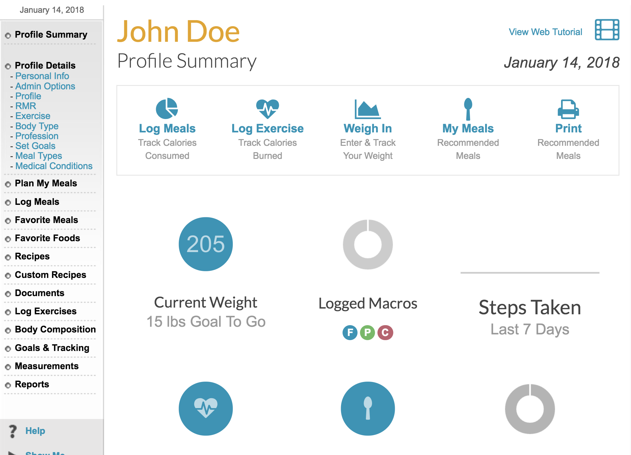The image size is (631, 455).
Task: Open the web tutorial film icon
Action: tap(607, 30)
